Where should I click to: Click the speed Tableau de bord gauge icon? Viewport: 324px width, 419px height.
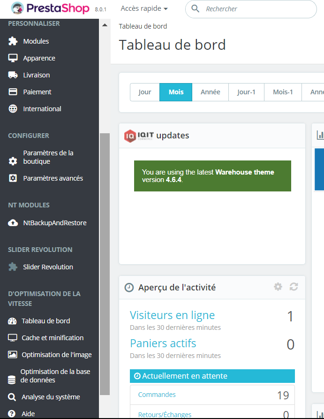tap(12, 321)
